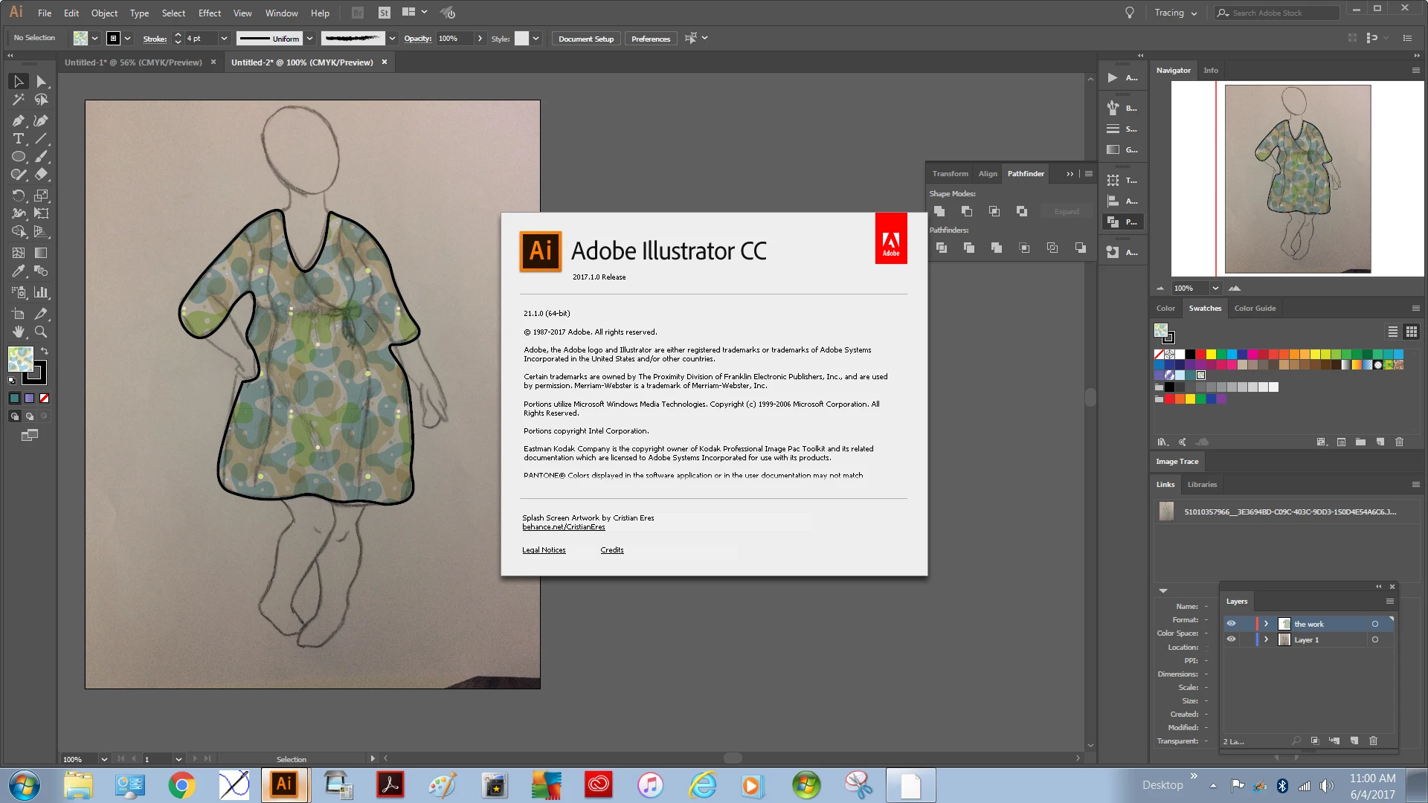Show swatches in thumbnail grid view

[x=1412, y=332]
